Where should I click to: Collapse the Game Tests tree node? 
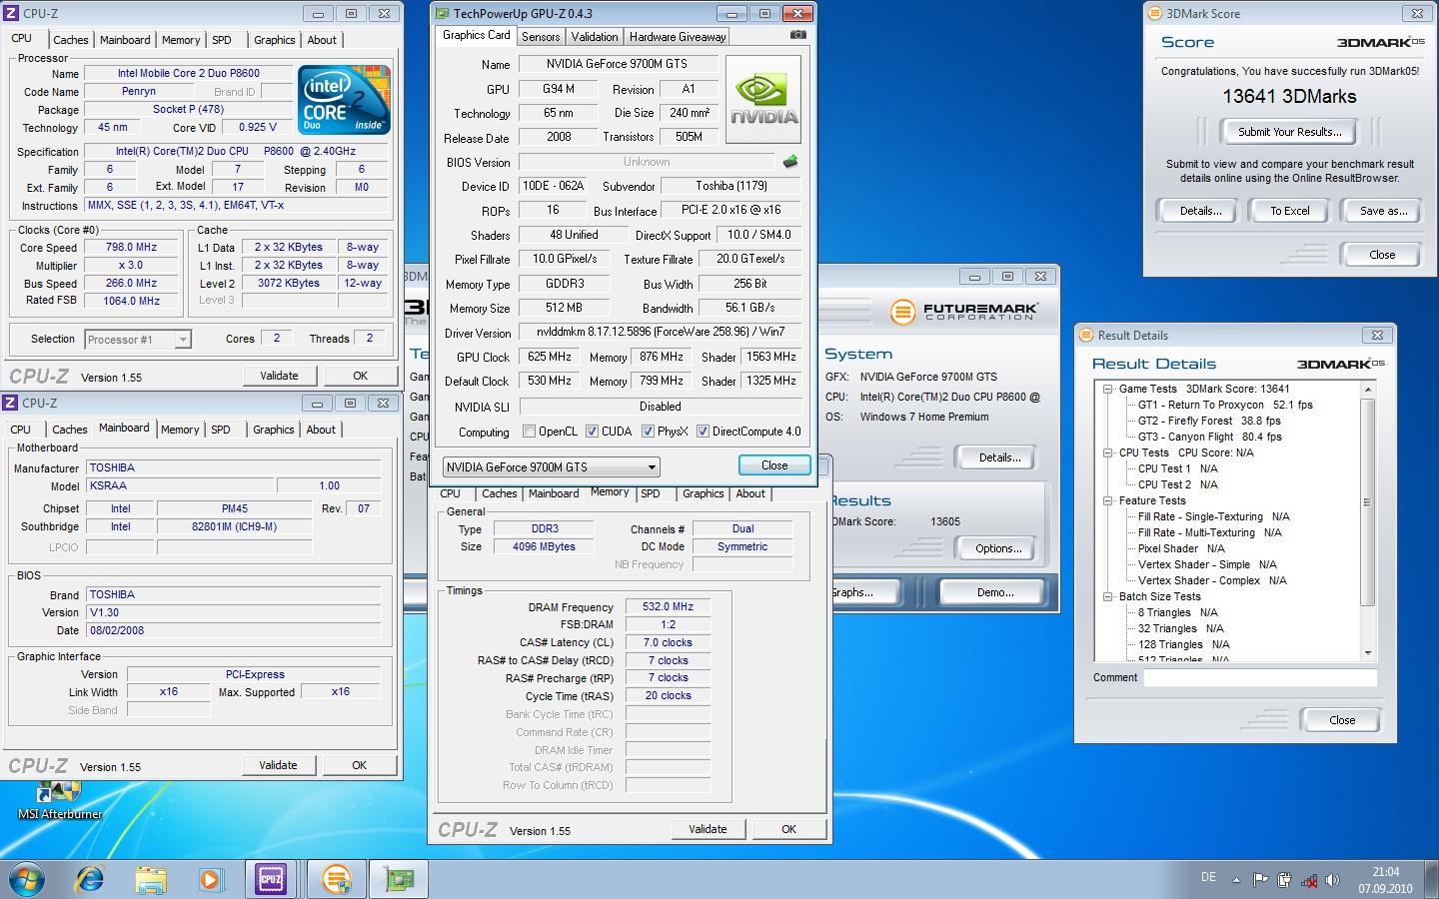coord(1107,389)
